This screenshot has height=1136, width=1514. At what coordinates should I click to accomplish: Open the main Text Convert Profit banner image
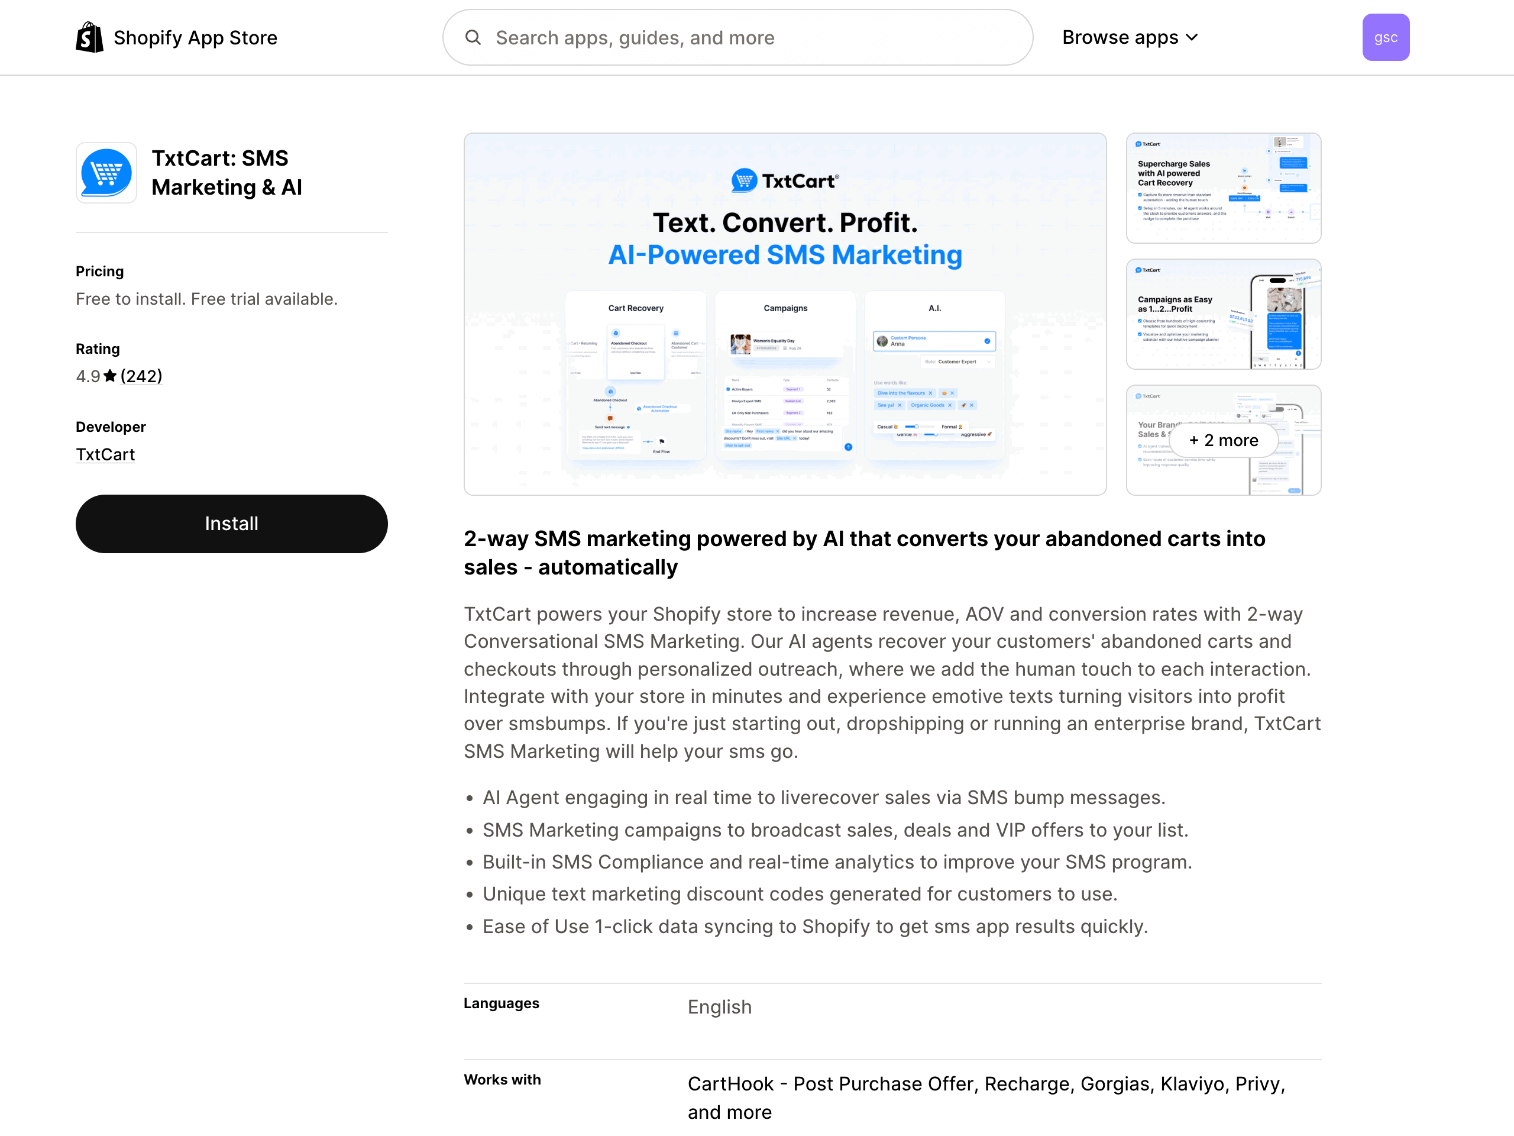[x=784, y=233]
